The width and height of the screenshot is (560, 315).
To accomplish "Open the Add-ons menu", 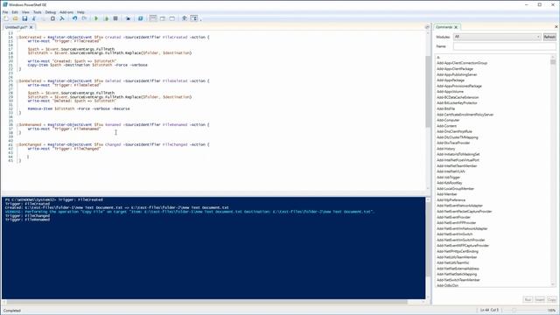I will [x=66, y=12].
